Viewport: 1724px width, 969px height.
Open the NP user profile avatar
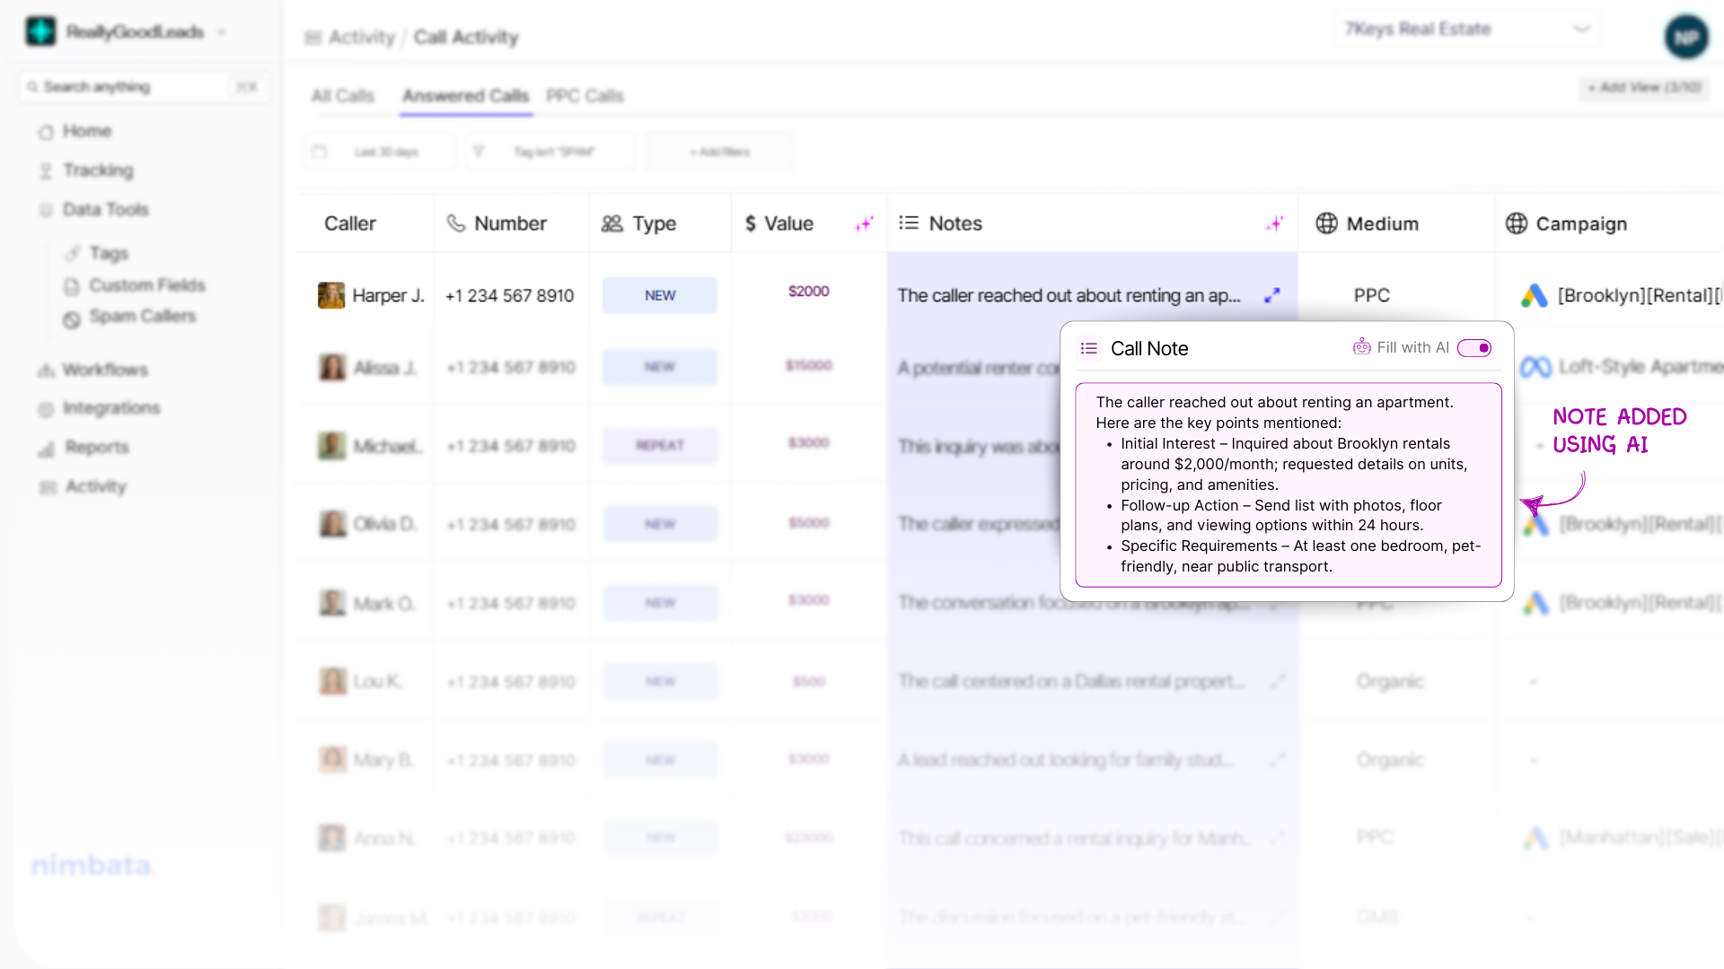click(x=1685, y=38)
